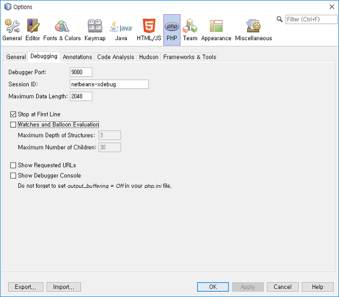This screenshot has height=297, width=339.
Task: Open Help for options
Action: point(318,287)
